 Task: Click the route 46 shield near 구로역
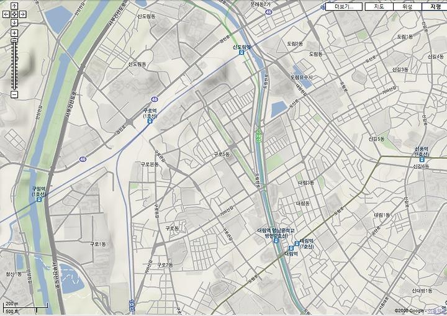click(154, 99)
